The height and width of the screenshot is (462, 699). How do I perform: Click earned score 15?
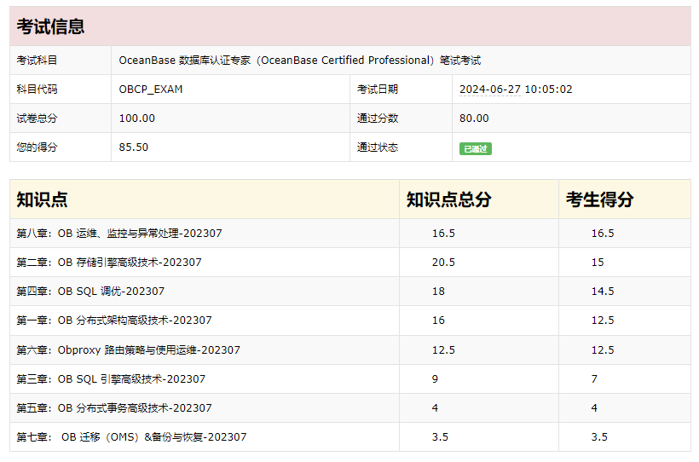tap(598, 263)
